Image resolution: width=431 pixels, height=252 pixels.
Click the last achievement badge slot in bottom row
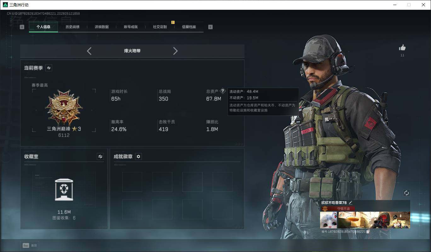pyautogui.click(x=222, y=209)
